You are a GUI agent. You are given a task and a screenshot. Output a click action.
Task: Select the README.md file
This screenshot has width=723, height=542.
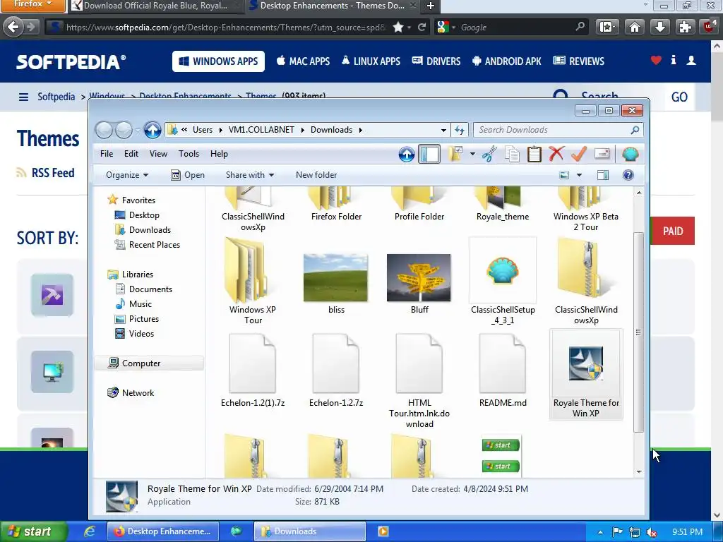[x=503, y=371]
